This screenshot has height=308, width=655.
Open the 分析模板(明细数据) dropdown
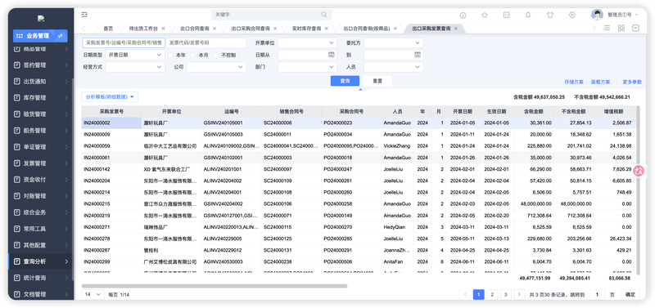pyautogui.click(x=110, y=96)
